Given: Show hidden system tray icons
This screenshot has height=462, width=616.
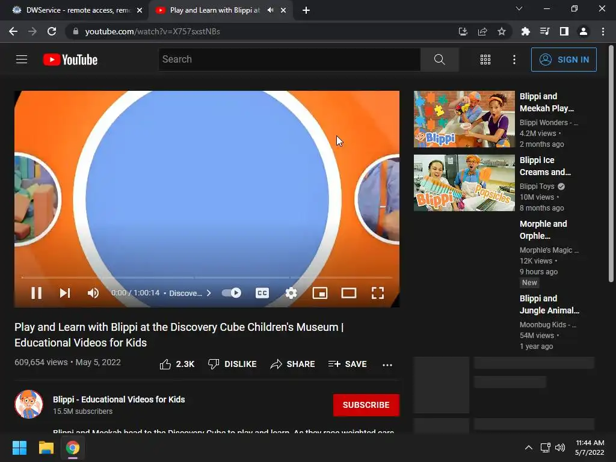Looking at the screenshot, I should click(x=529, y=448).
